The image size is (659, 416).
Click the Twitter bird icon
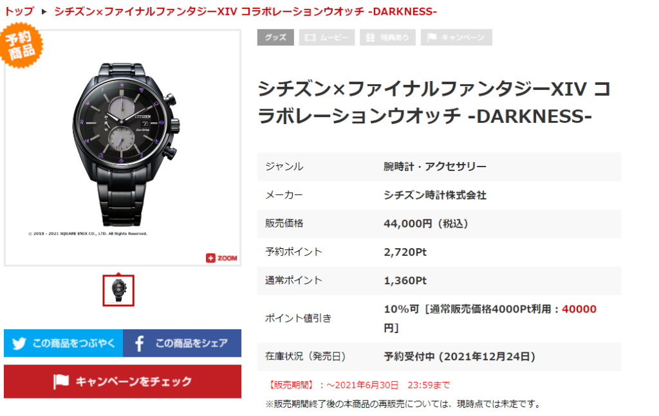pos(19,343)
